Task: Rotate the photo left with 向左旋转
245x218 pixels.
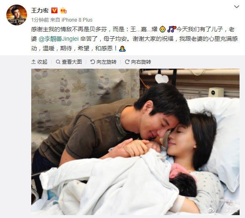Action: tap(103, 62)
